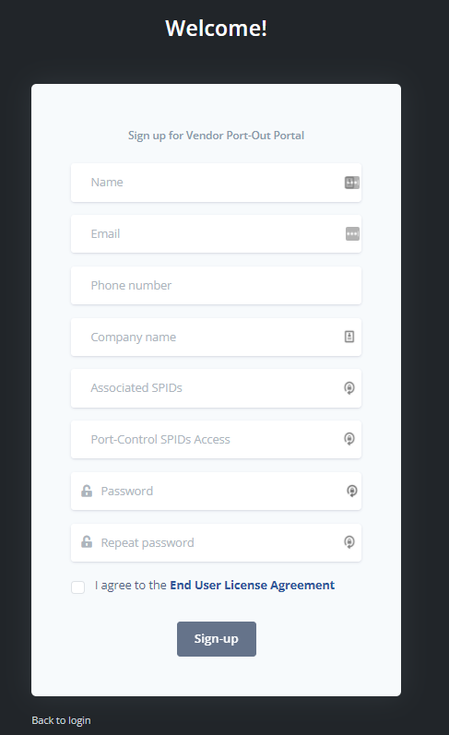Viewport: 449px width, 735px height.
Task: Click the contact card icon in Company name field
Action: (x=349, y=337)
